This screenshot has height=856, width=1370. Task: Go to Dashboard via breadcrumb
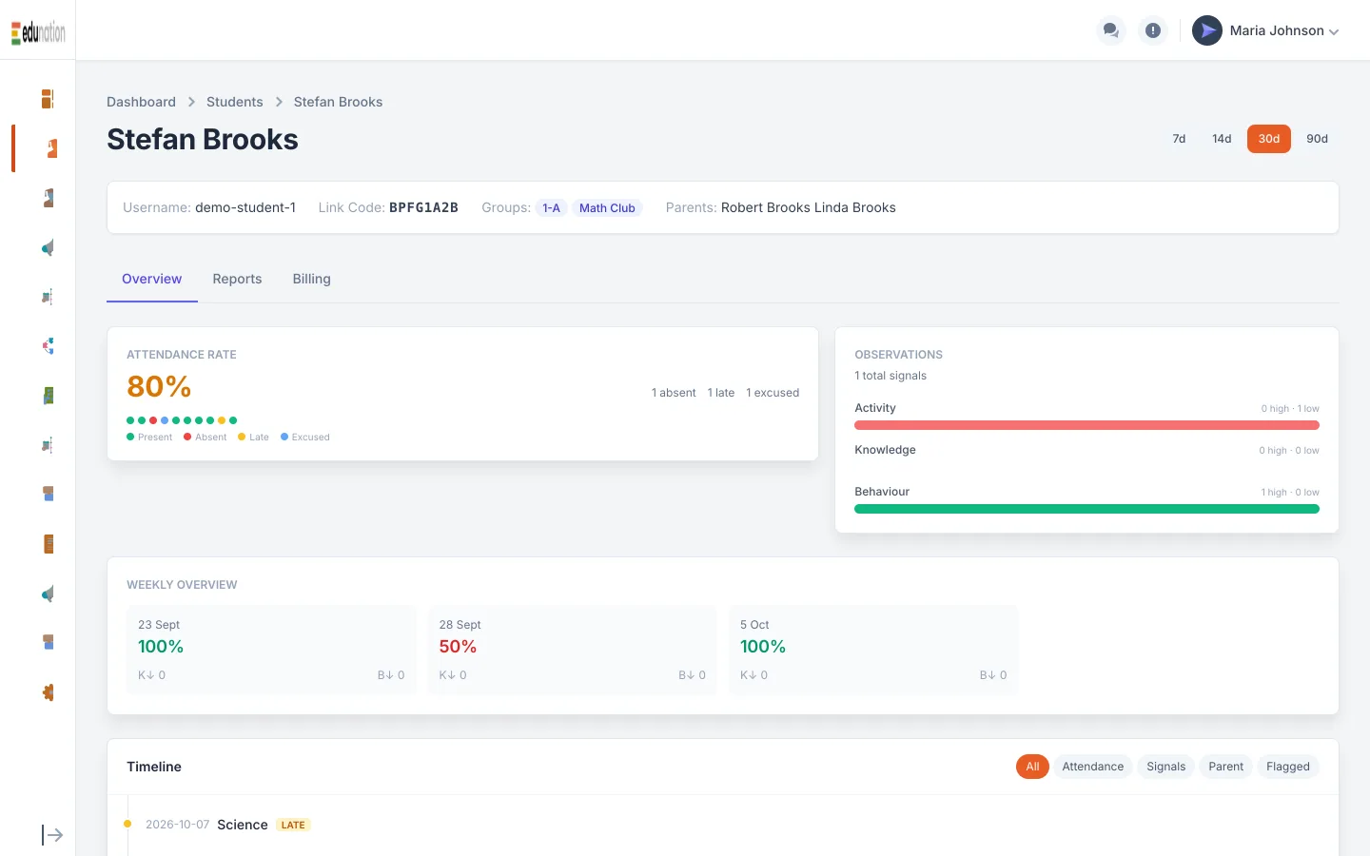pos(141,102)
